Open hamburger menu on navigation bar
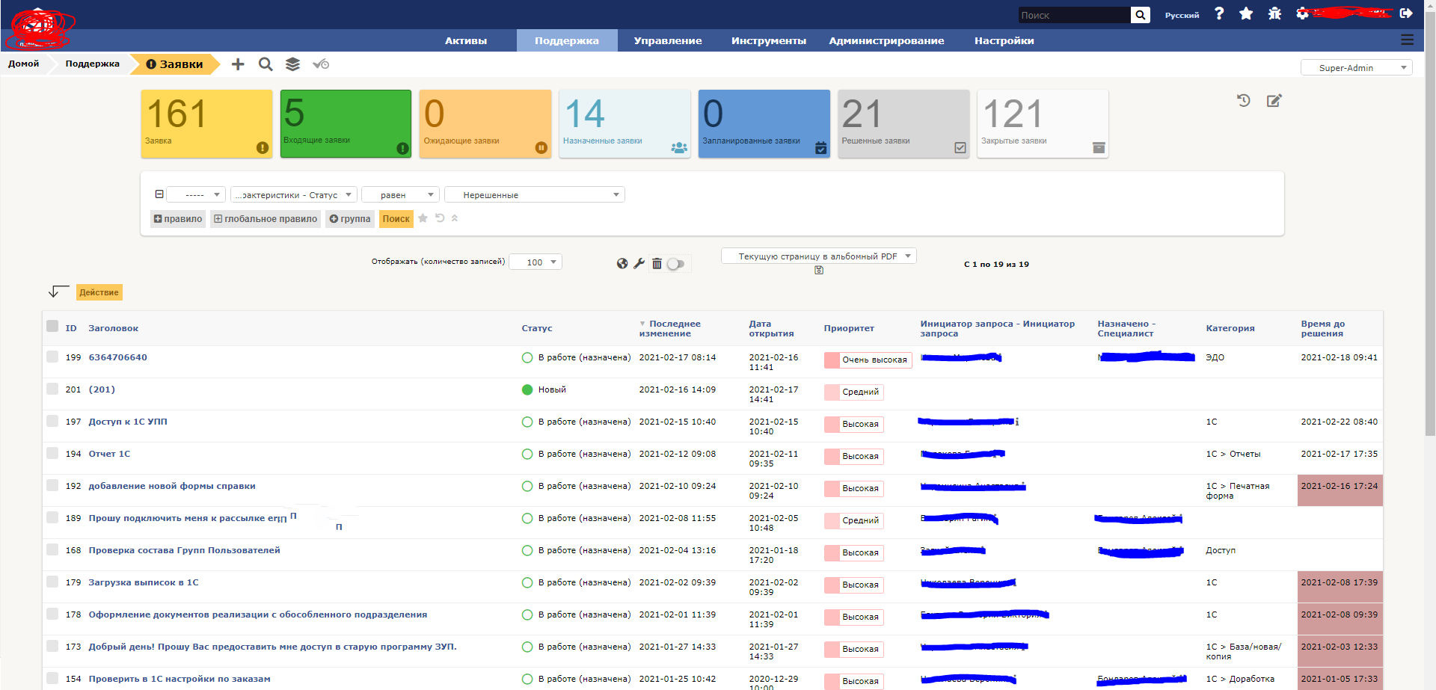The height and width of the screenshot is (690, 1436). pyautogui.click(x=1407, y=40)
